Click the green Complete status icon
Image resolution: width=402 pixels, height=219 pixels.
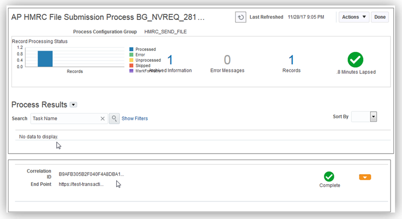(x=329, y=177)
